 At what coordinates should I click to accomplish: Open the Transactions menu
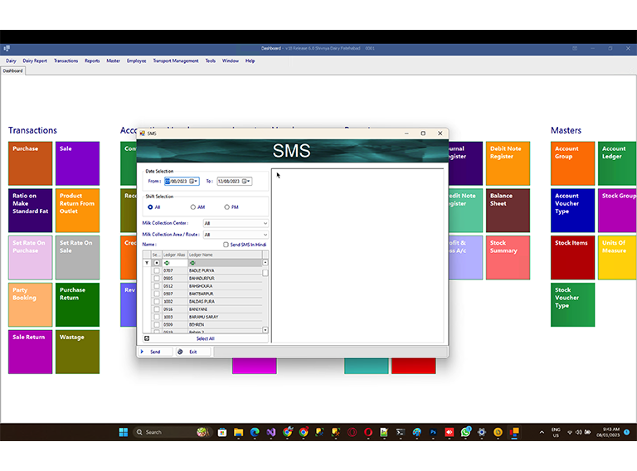[66, 61]
